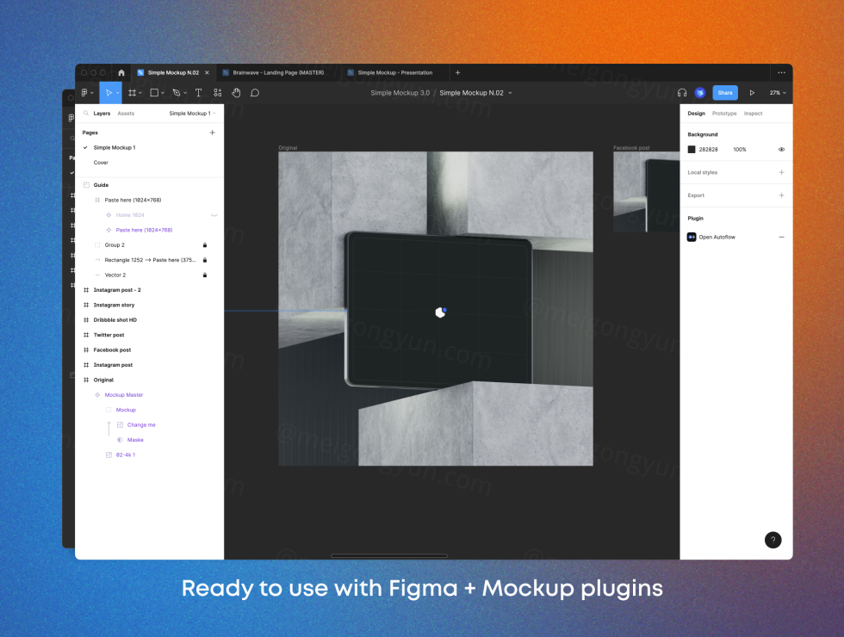The width and height of the screenshot is (844, 637).
Task: Run the Open Autoflow plugin
Action: [717, 237]
